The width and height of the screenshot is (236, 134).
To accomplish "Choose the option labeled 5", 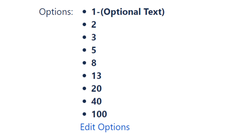I will click(x=94, y=51).
